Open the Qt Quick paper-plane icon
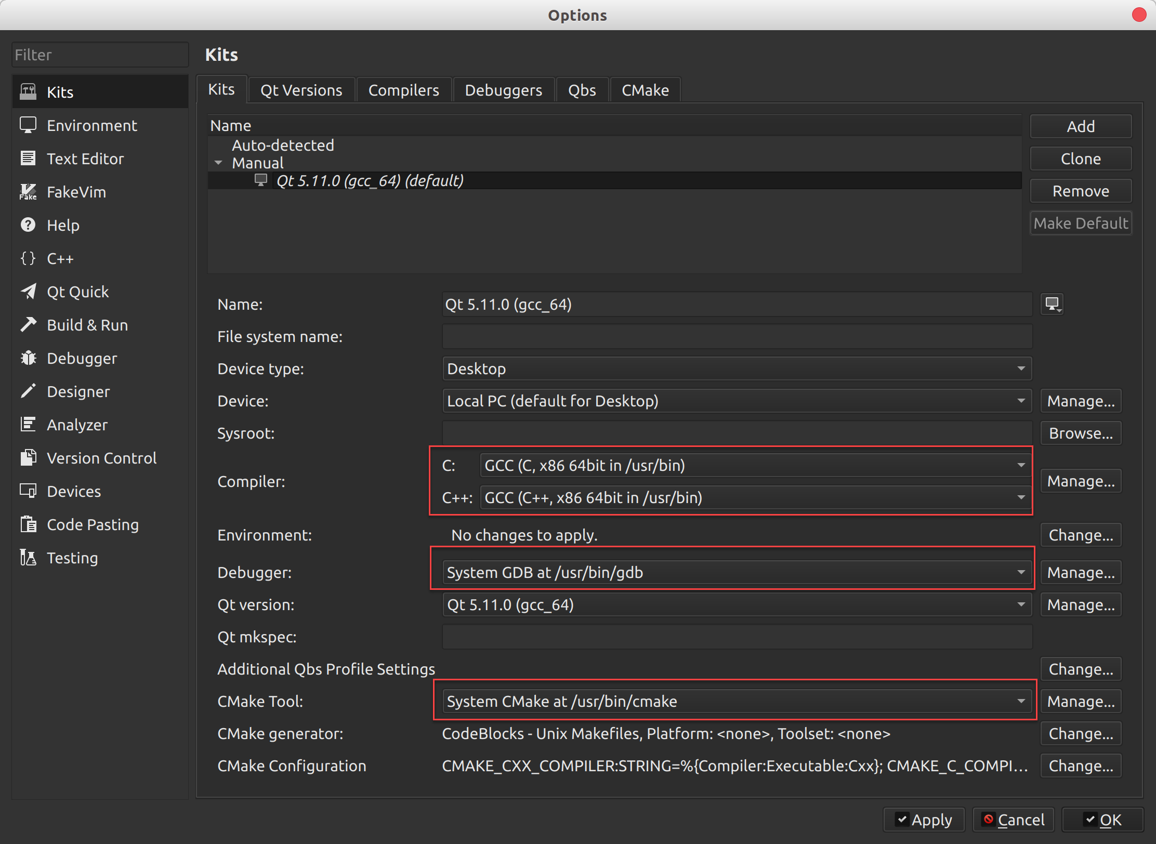The width and height of the screenshot is (1156, 844). point(28,292)
